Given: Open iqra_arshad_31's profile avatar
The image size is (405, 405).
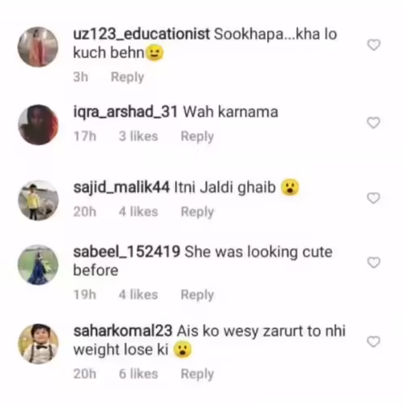Looking at the screenshot, I should (38, 125).
